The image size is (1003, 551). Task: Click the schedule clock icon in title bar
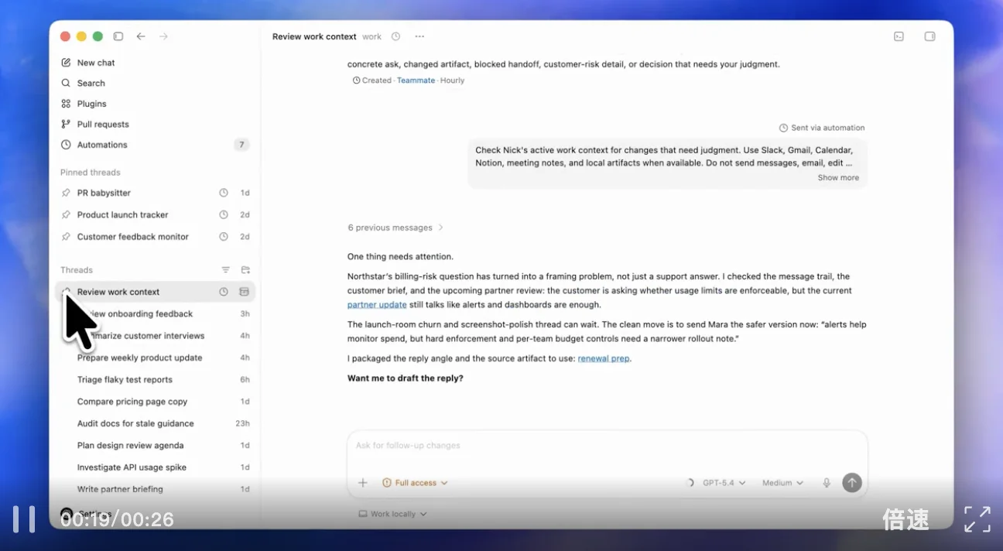395,36
